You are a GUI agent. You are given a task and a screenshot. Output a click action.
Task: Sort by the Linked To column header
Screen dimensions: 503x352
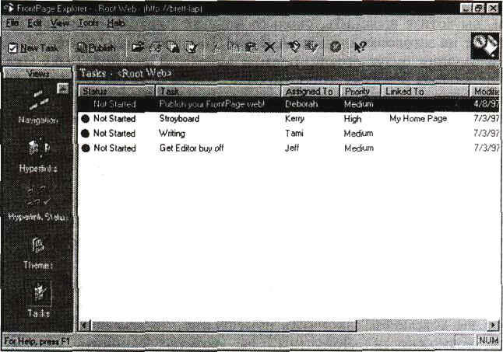(424, 92)
